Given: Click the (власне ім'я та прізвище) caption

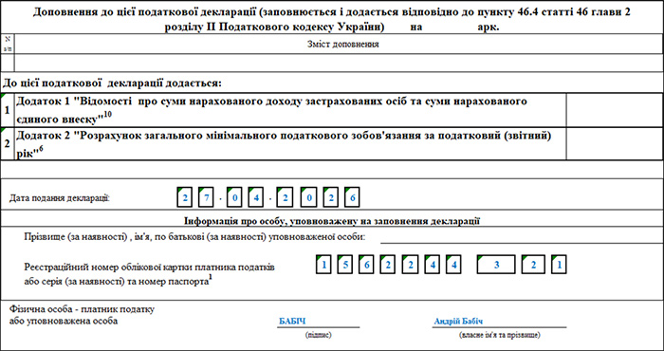Looking at the screenshot, I should tap(499, 335).
